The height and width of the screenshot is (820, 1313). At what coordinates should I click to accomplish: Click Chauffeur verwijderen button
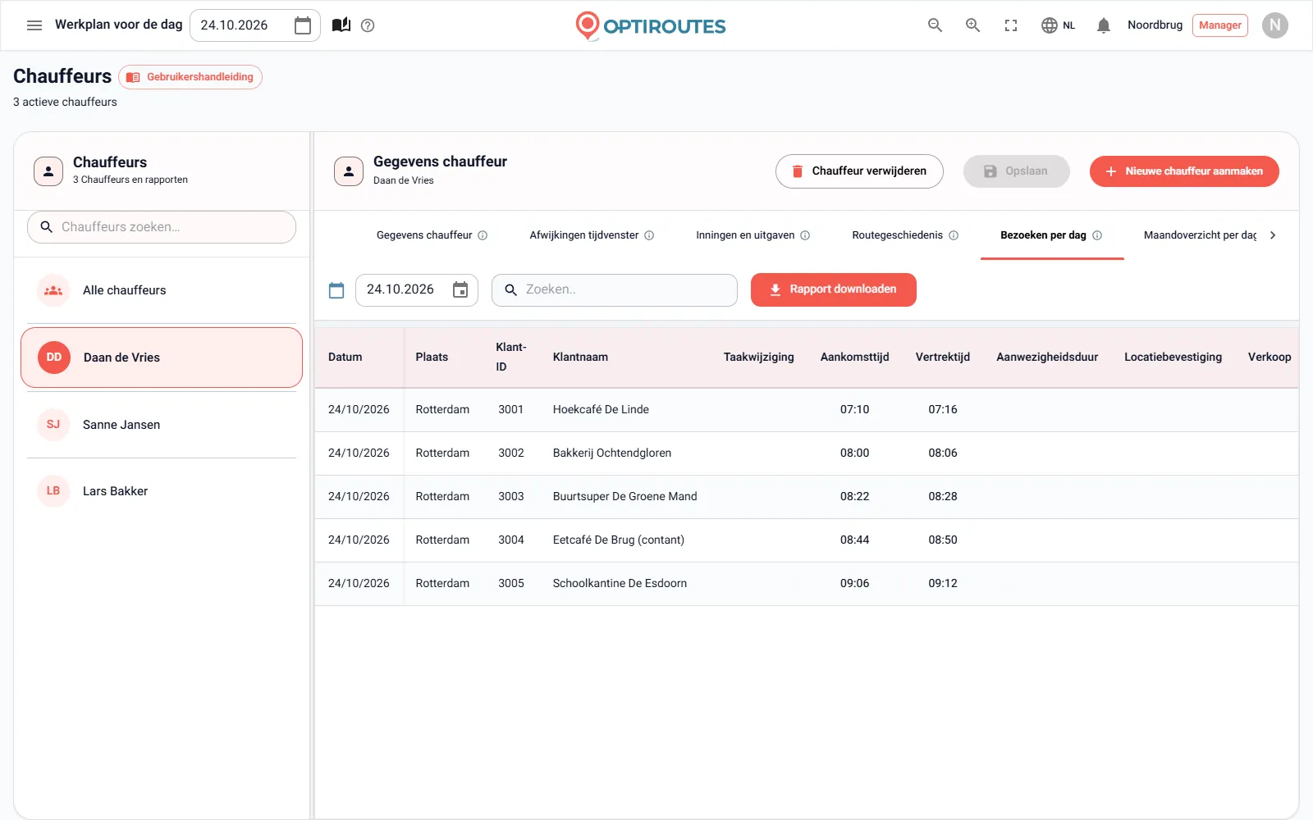pos(859,171)
